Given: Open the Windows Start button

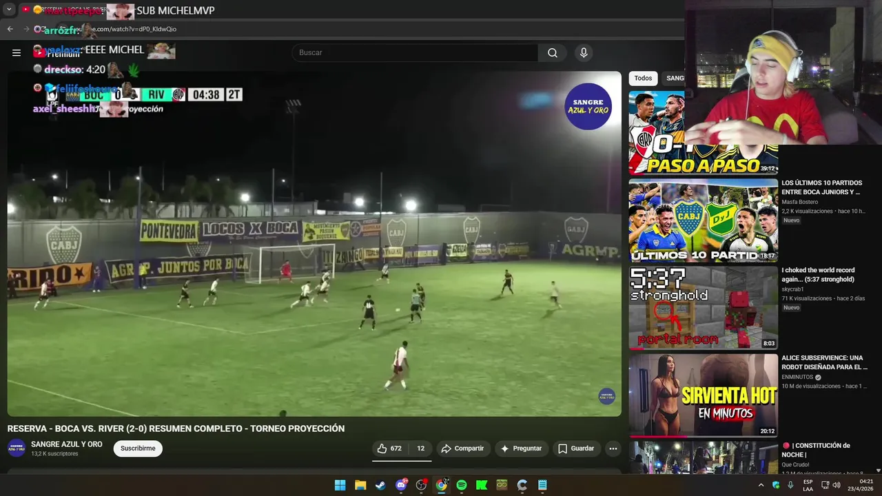Looking at the screenshot, I should point(340,485).
